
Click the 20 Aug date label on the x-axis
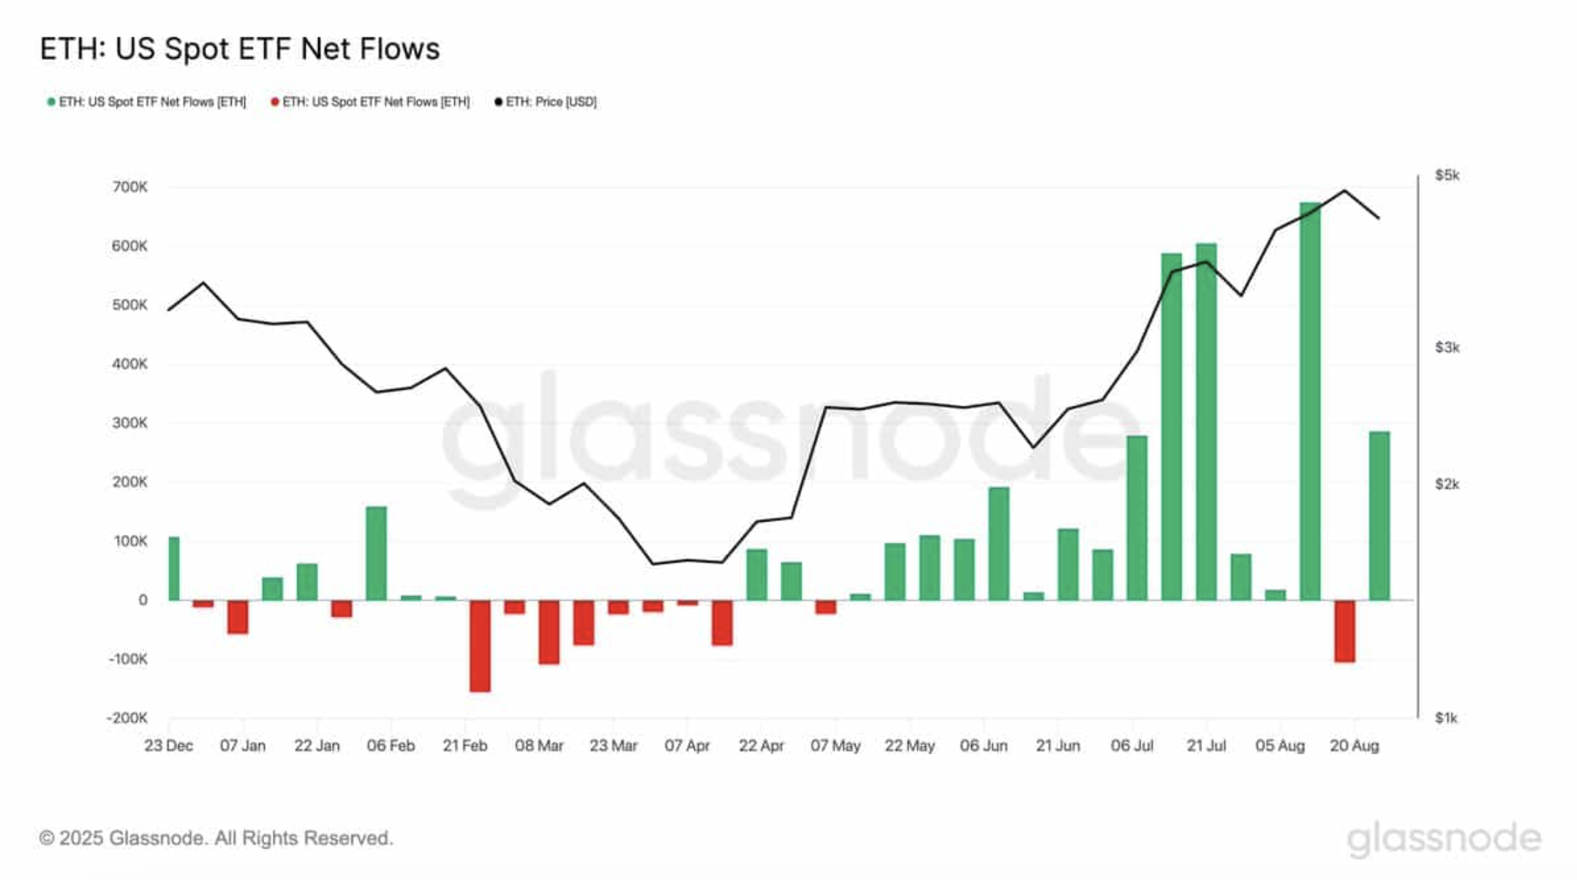[x=1354, y=745]
